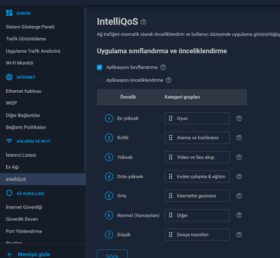The height and width of the screenshot is (258, 280).
Task: Click drag handle on Video ve Ses akışı
Action: [x=171, y=157]
